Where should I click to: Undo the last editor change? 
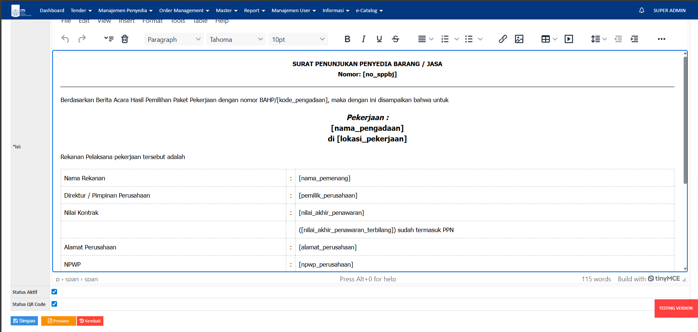(x=65, y=39)
